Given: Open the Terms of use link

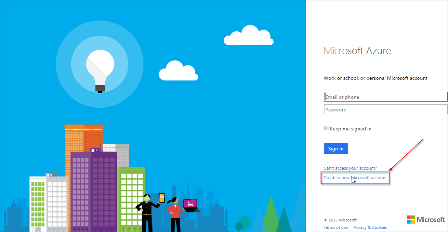Looking at the screenshot, I should (x=336, y=227).
